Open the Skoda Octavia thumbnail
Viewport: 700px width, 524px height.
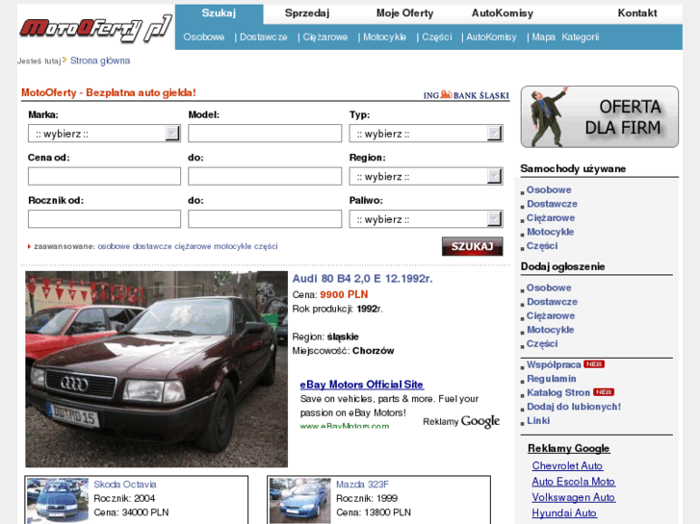coord(58,501)
